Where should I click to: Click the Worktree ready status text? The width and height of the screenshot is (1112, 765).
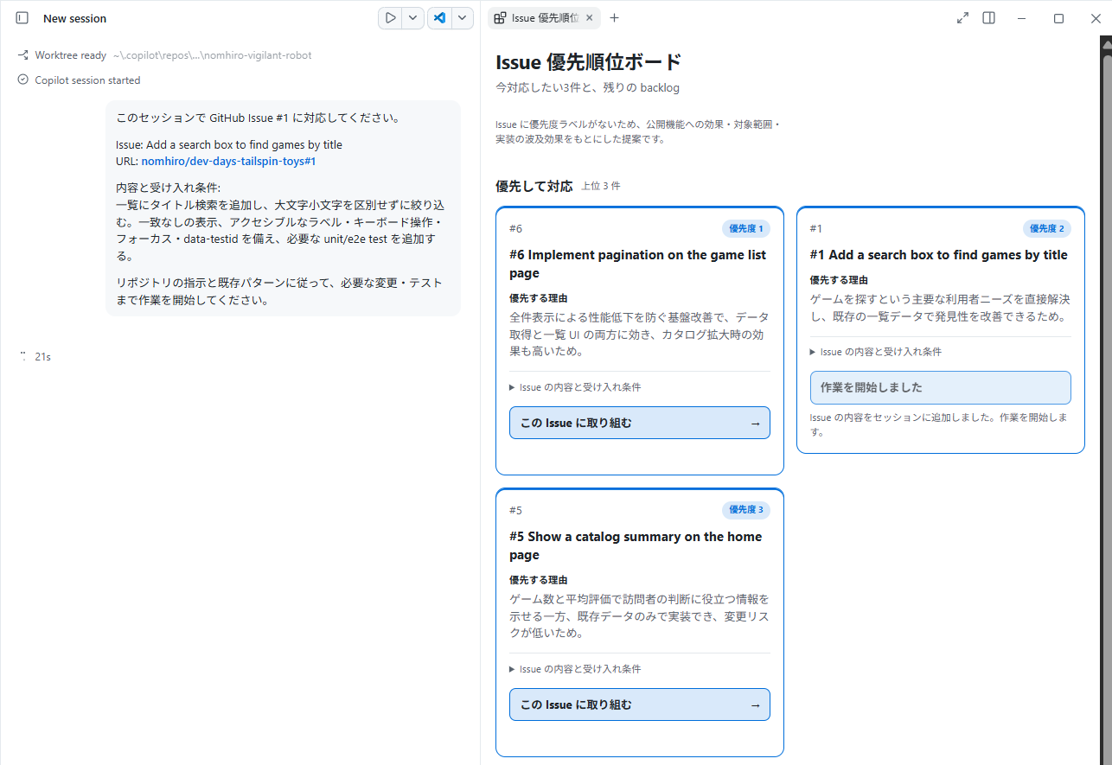tap(71, 55)
